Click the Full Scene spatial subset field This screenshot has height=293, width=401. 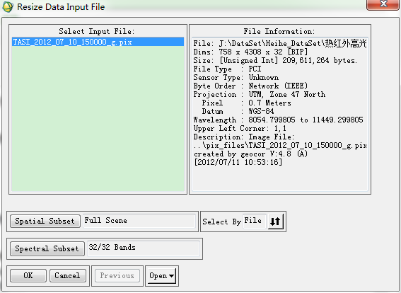139,221
